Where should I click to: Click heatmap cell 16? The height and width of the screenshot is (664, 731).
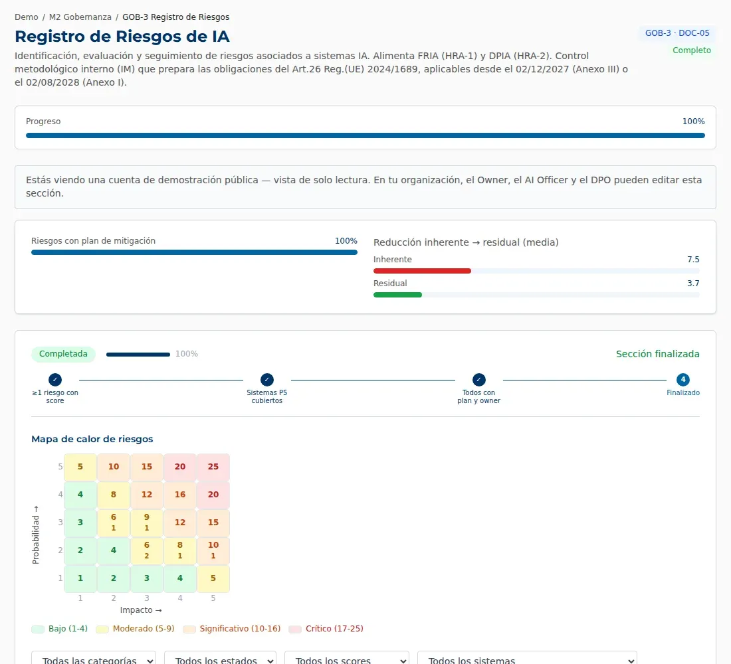(180, 495)
